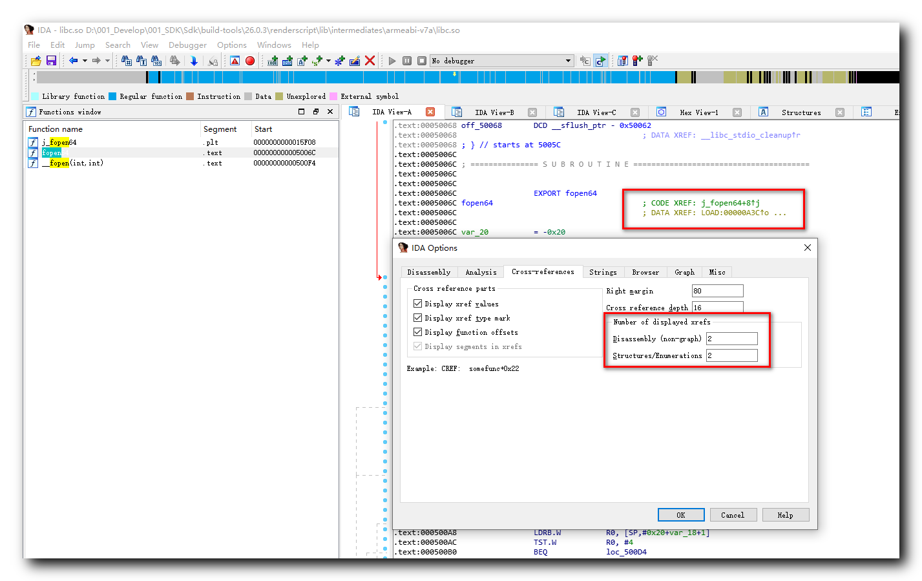Viewport: 922px width, 581px height.
Task: Open the Options menu
Action: (231, 45)
